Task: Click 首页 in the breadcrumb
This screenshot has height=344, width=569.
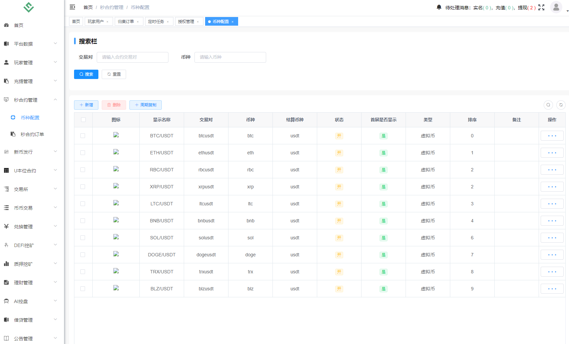Action: 88,7
